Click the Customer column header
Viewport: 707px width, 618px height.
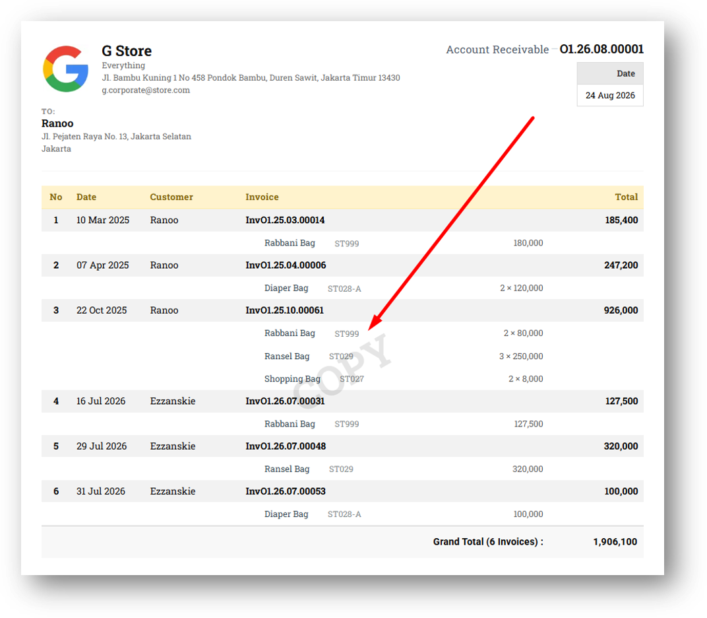pos(171,197)
